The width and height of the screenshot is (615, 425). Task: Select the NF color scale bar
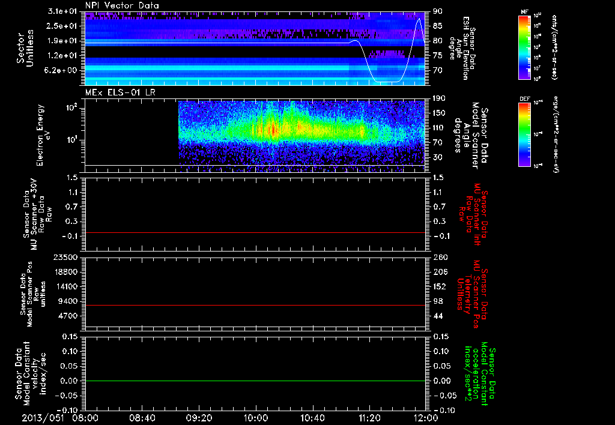pos(524,47)
